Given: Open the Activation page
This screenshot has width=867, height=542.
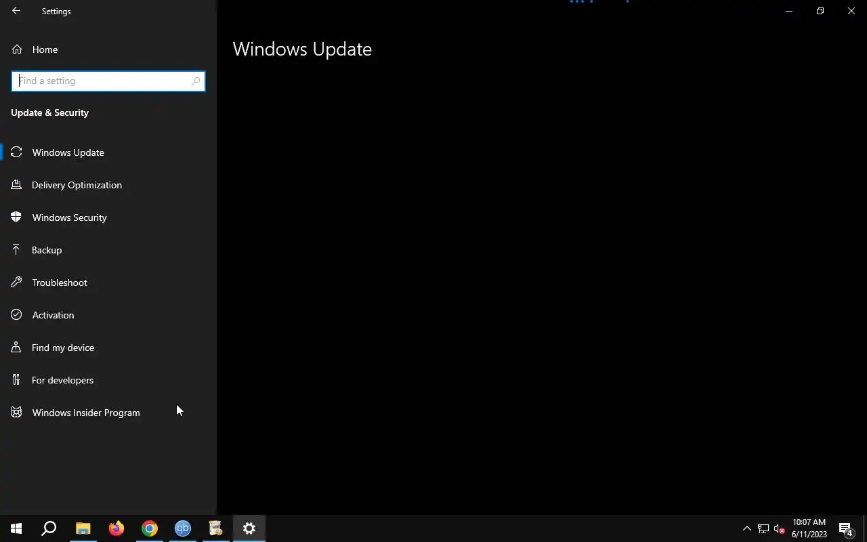Looking at the screenshot, I should point(108,315).
